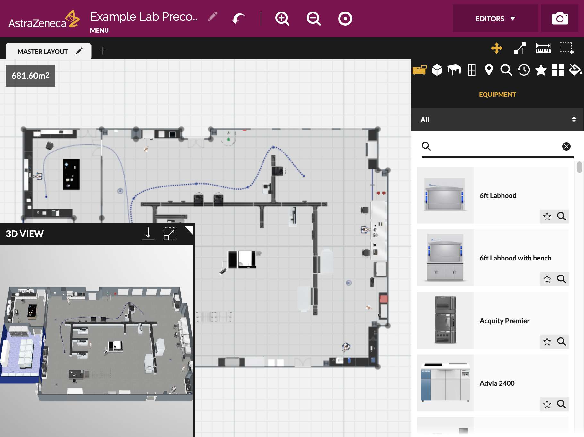
Task: Zoom in on the floor plan
Action: coord(282,19)
